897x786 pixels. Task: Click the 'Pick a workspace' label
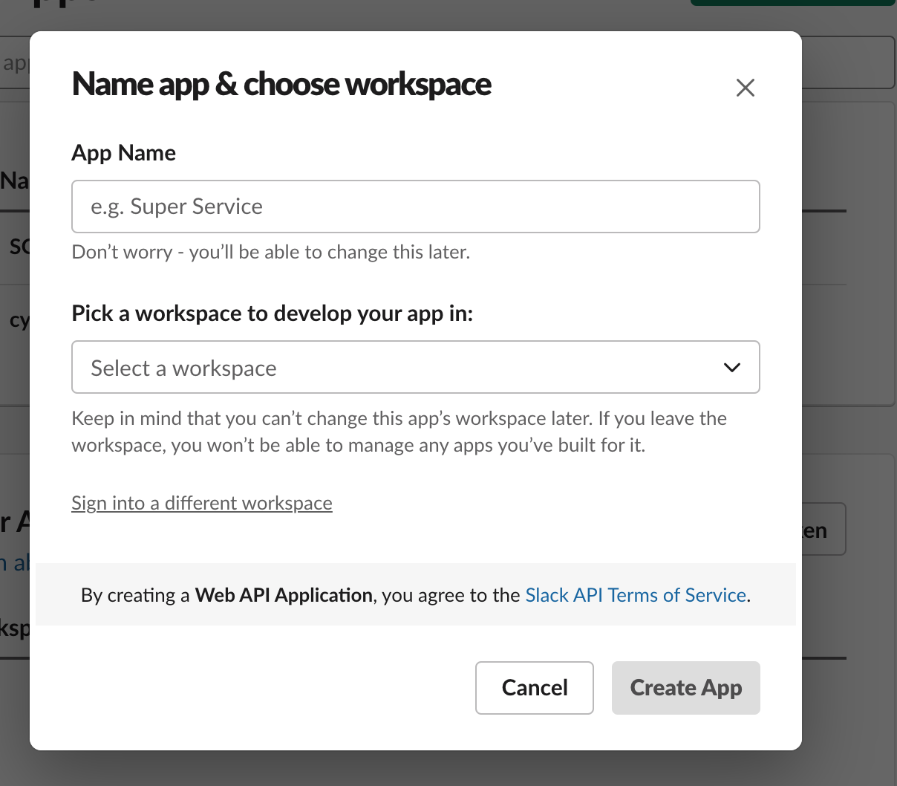coord(272,314)
